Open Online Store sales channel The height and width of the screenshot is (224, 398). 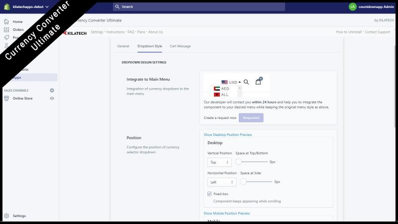(22, 98)
